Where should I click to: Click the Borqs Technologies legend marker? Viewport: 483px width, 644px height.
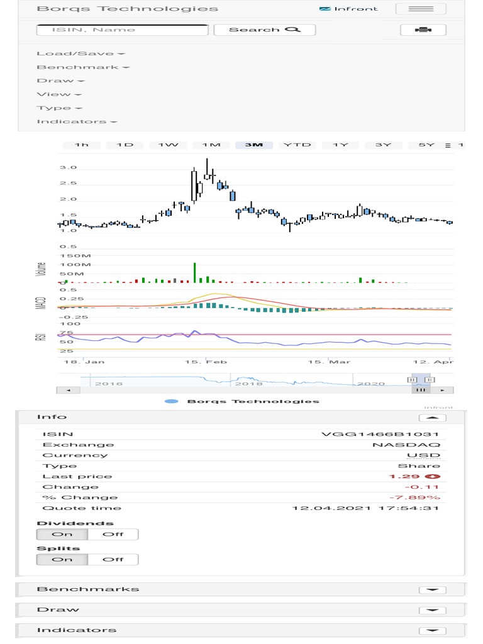coord(171,401)
